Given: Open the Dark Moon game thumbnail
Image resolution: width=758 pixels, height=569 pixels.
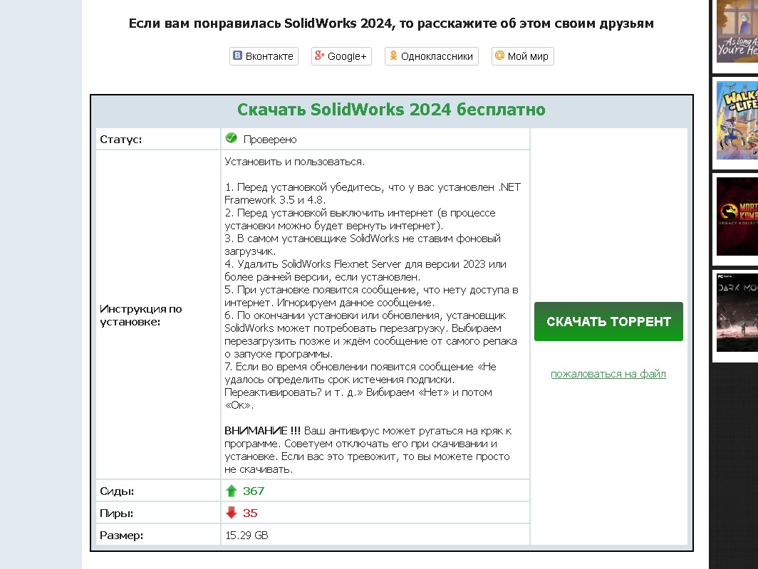Looking at the screenshot, I should [737, 312].
